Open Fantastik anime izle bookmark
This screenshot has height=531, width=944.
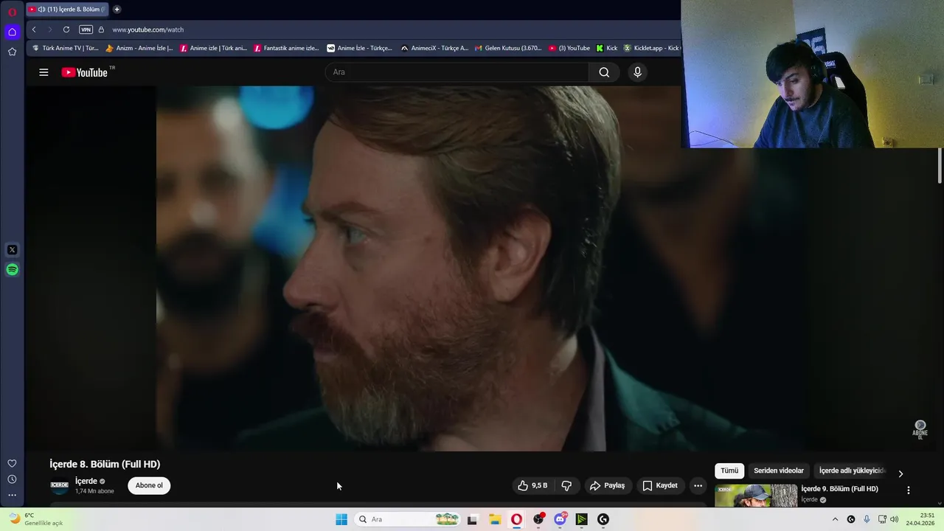286,48
